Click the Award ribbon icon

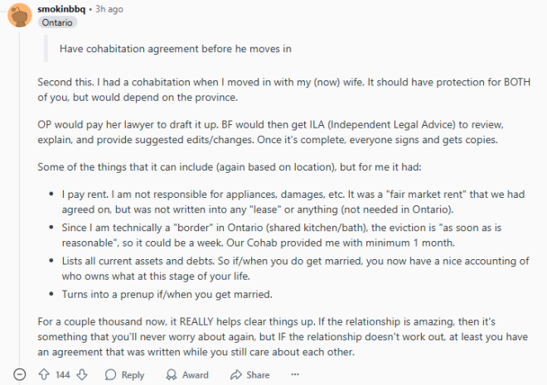tap(172, 374)
